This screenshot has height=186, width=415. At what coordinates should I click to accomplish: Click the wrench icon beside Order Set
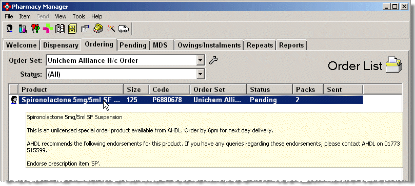click(x=213, y=60)
